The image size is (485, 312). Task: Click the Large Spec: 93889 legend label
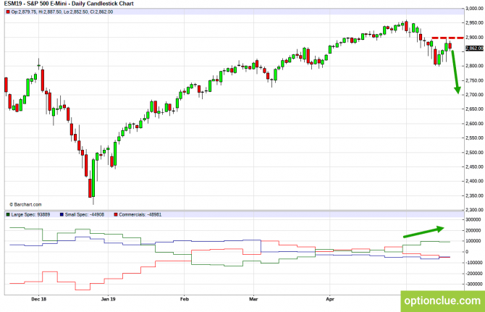[x=30, y=214]
